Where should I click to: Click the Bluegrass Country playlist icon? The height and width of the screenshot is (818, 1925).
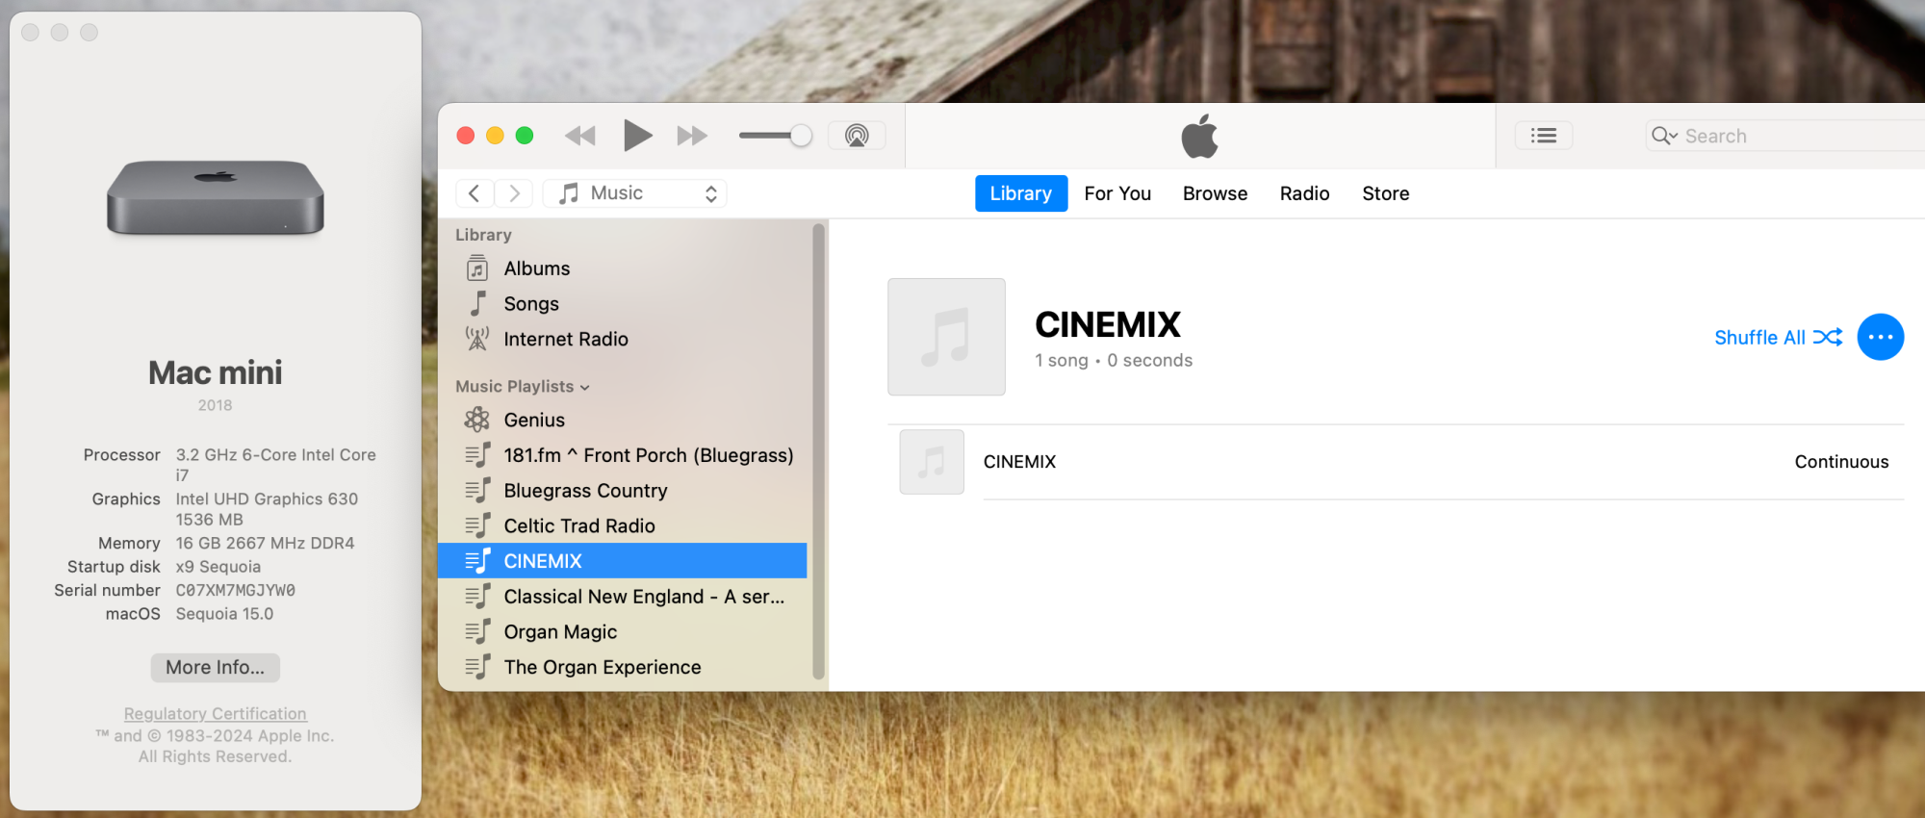click(477, 491)
